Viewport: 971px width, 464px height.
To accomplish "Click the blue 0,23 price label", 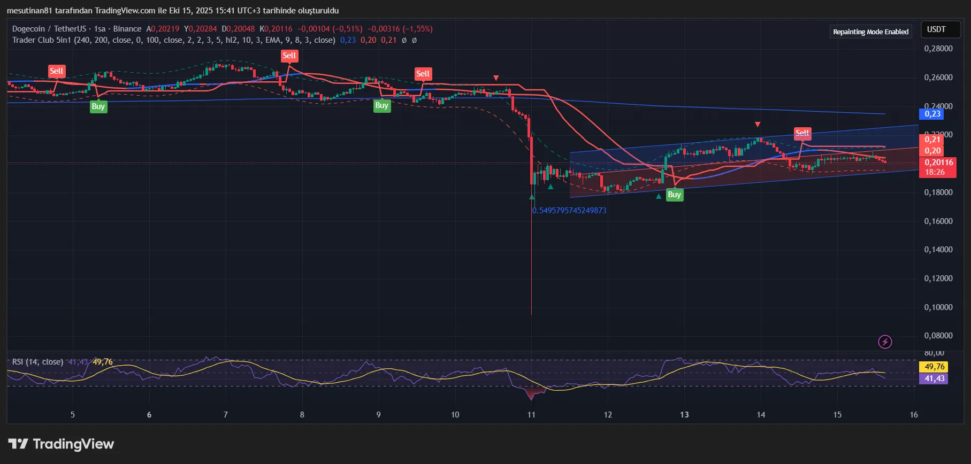I will 931,114.
